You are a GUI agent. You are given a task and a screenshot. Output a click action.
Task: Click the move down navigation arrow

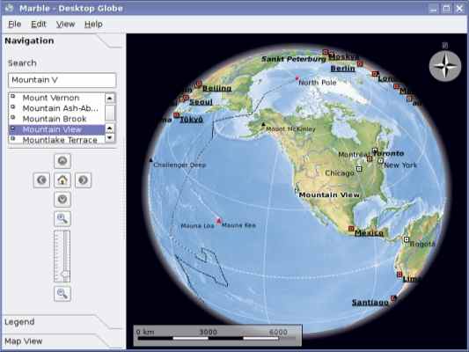click(x=62, y=199)
